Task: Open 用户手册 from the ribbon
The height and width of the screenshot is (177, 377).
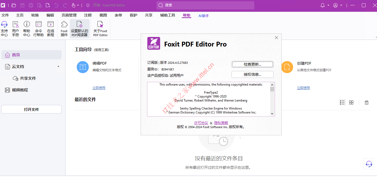Action: pyautogui.click(x=15, y=29)
